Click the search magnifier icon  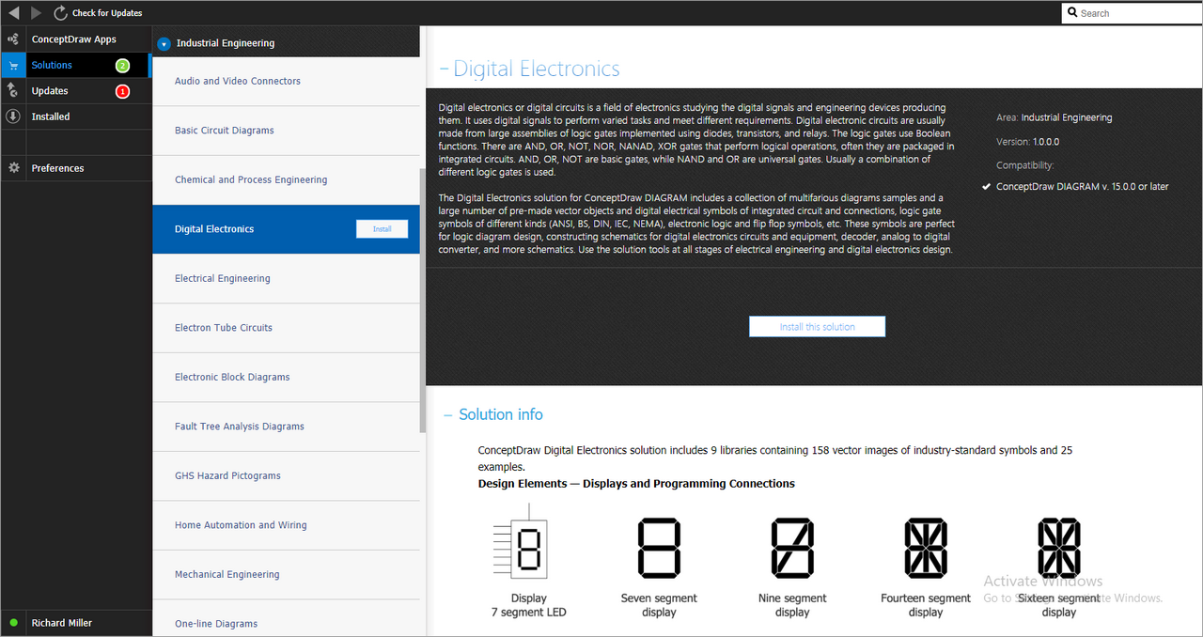click(x=1072, y=13)
